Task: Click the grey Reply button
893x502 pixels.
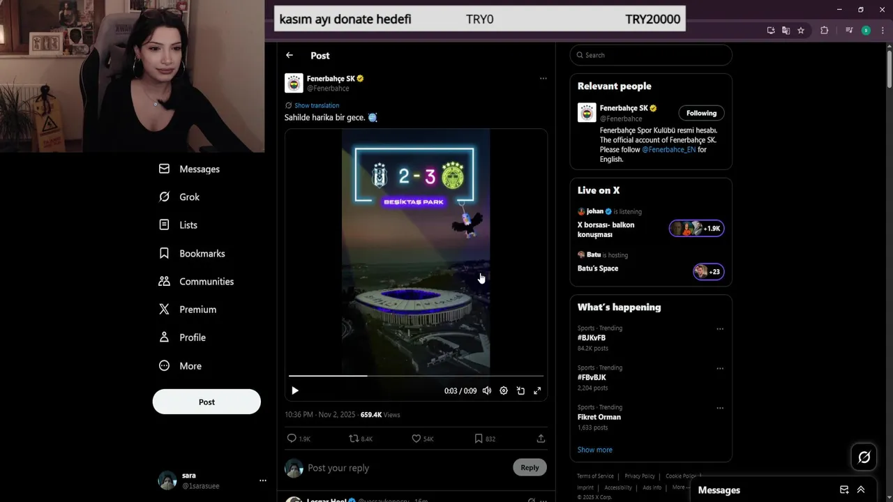Action: (530, 467)
